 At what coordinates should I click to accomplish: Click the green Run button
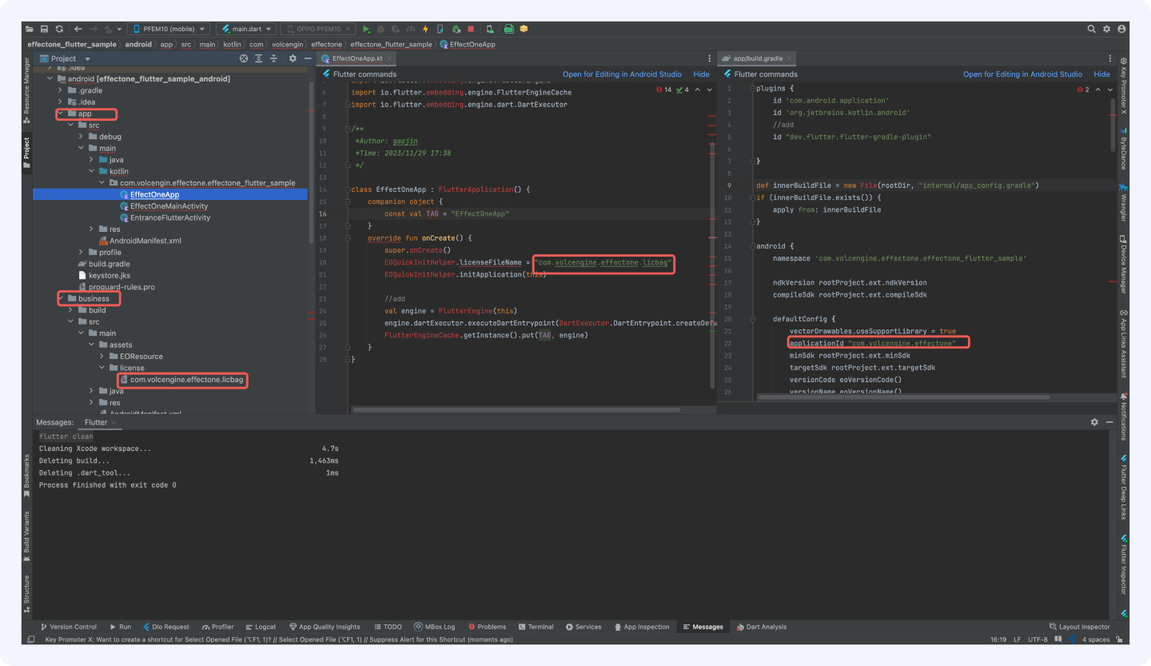click(367, 29)
